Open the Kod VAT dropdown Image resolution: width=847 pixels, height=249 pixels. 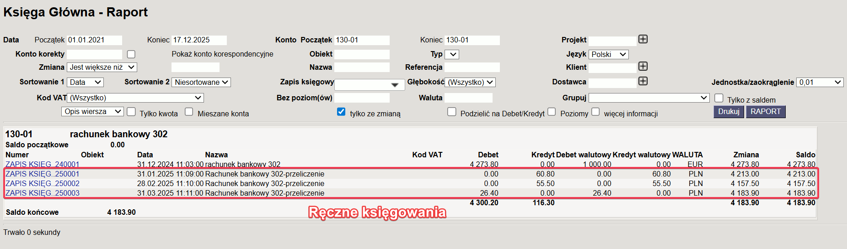pos(135,98)
